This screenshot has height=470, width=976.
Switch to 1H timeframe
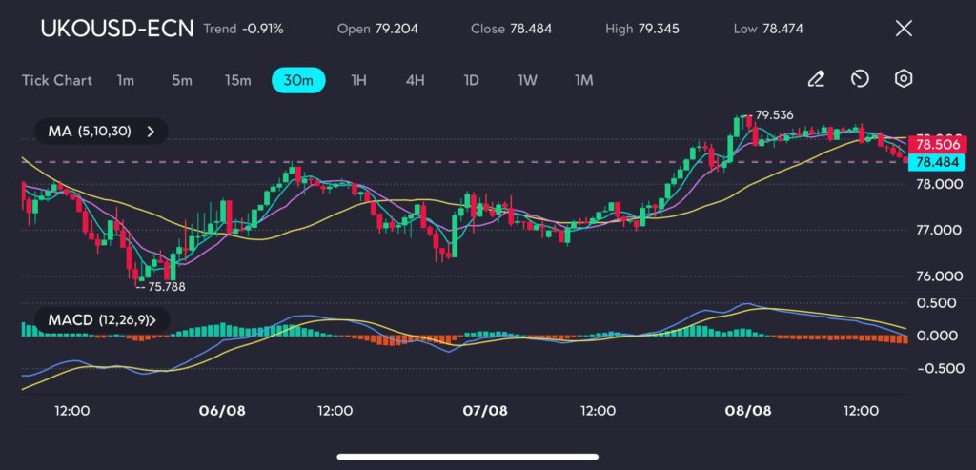coord(358,80)
